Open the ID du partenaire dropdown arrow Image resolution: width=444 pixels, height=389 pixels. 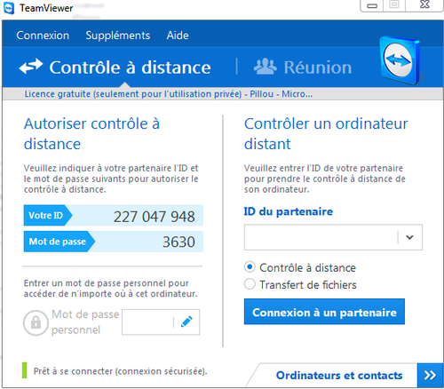[x=409, y=237]
